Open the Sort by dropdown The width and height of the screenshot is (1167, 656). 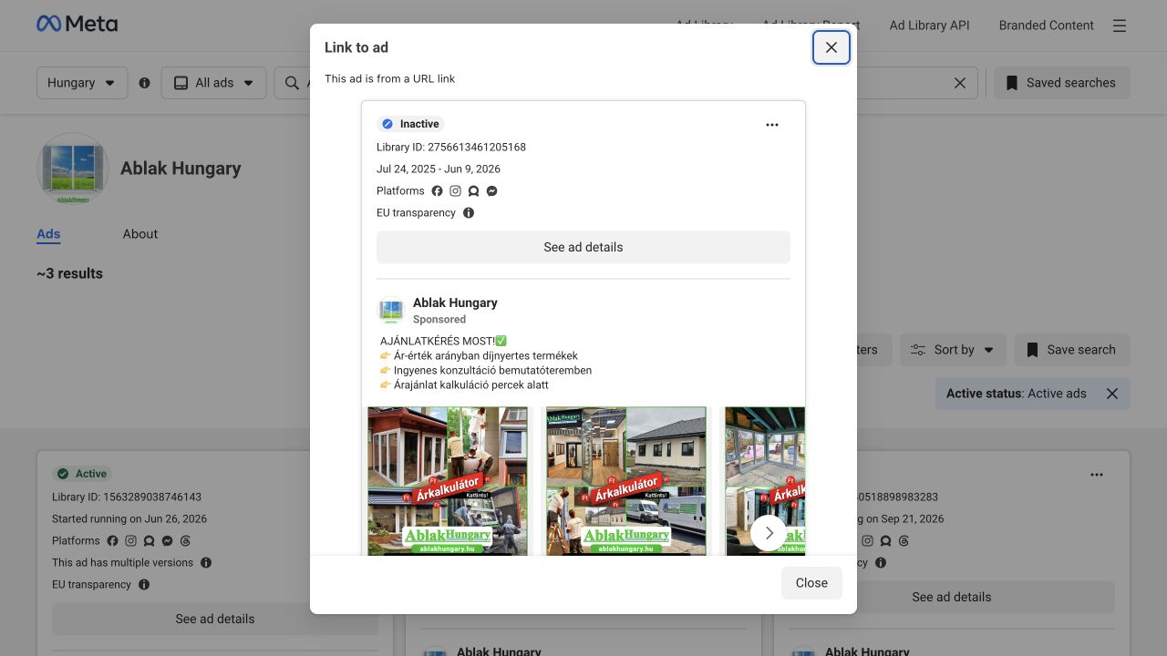[953, 350]
